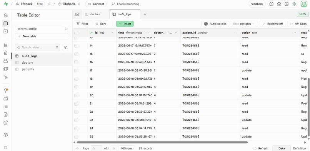This screenshot has width=310, height=151.
Task: Open inline SQL terminal icon in header
Action: [287, 4]
